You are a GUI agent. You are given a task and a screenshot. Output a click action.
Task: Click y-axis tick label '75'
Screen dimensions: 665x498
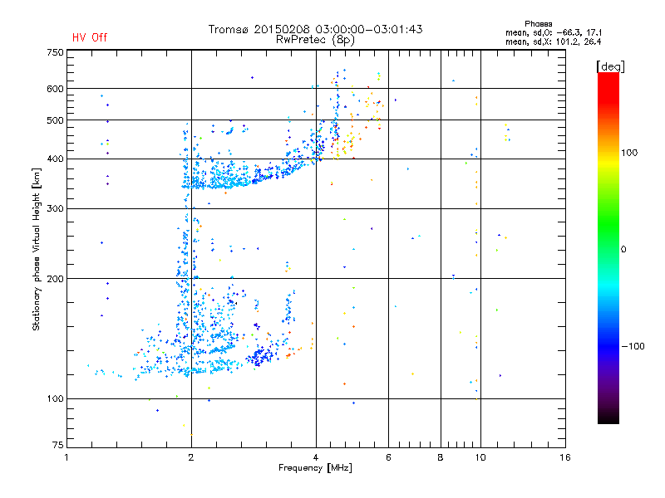[x=58, y=445]
